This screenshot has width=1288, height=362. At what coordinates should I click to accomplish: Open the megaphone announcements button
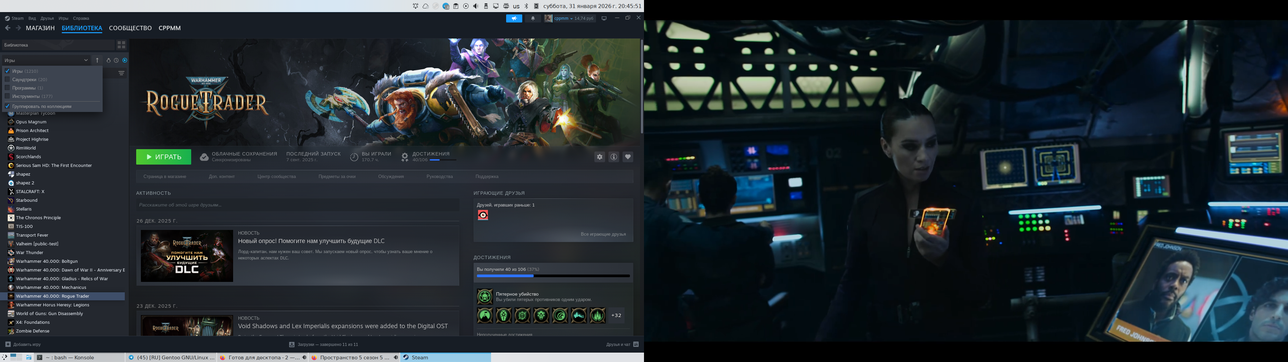[514, 18]
